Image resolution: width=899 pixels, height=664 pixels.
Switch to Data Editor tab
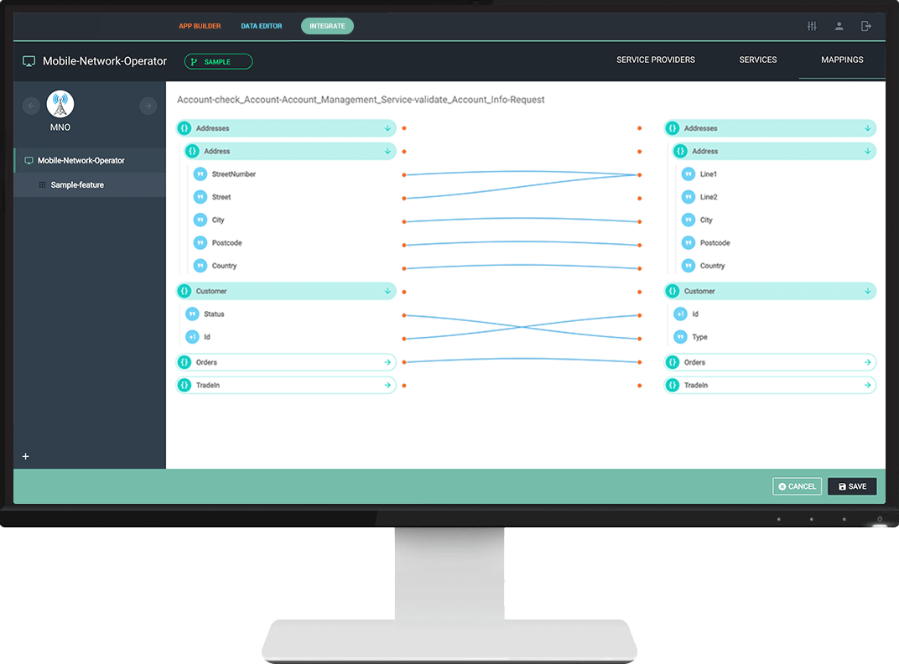point(262,26)
